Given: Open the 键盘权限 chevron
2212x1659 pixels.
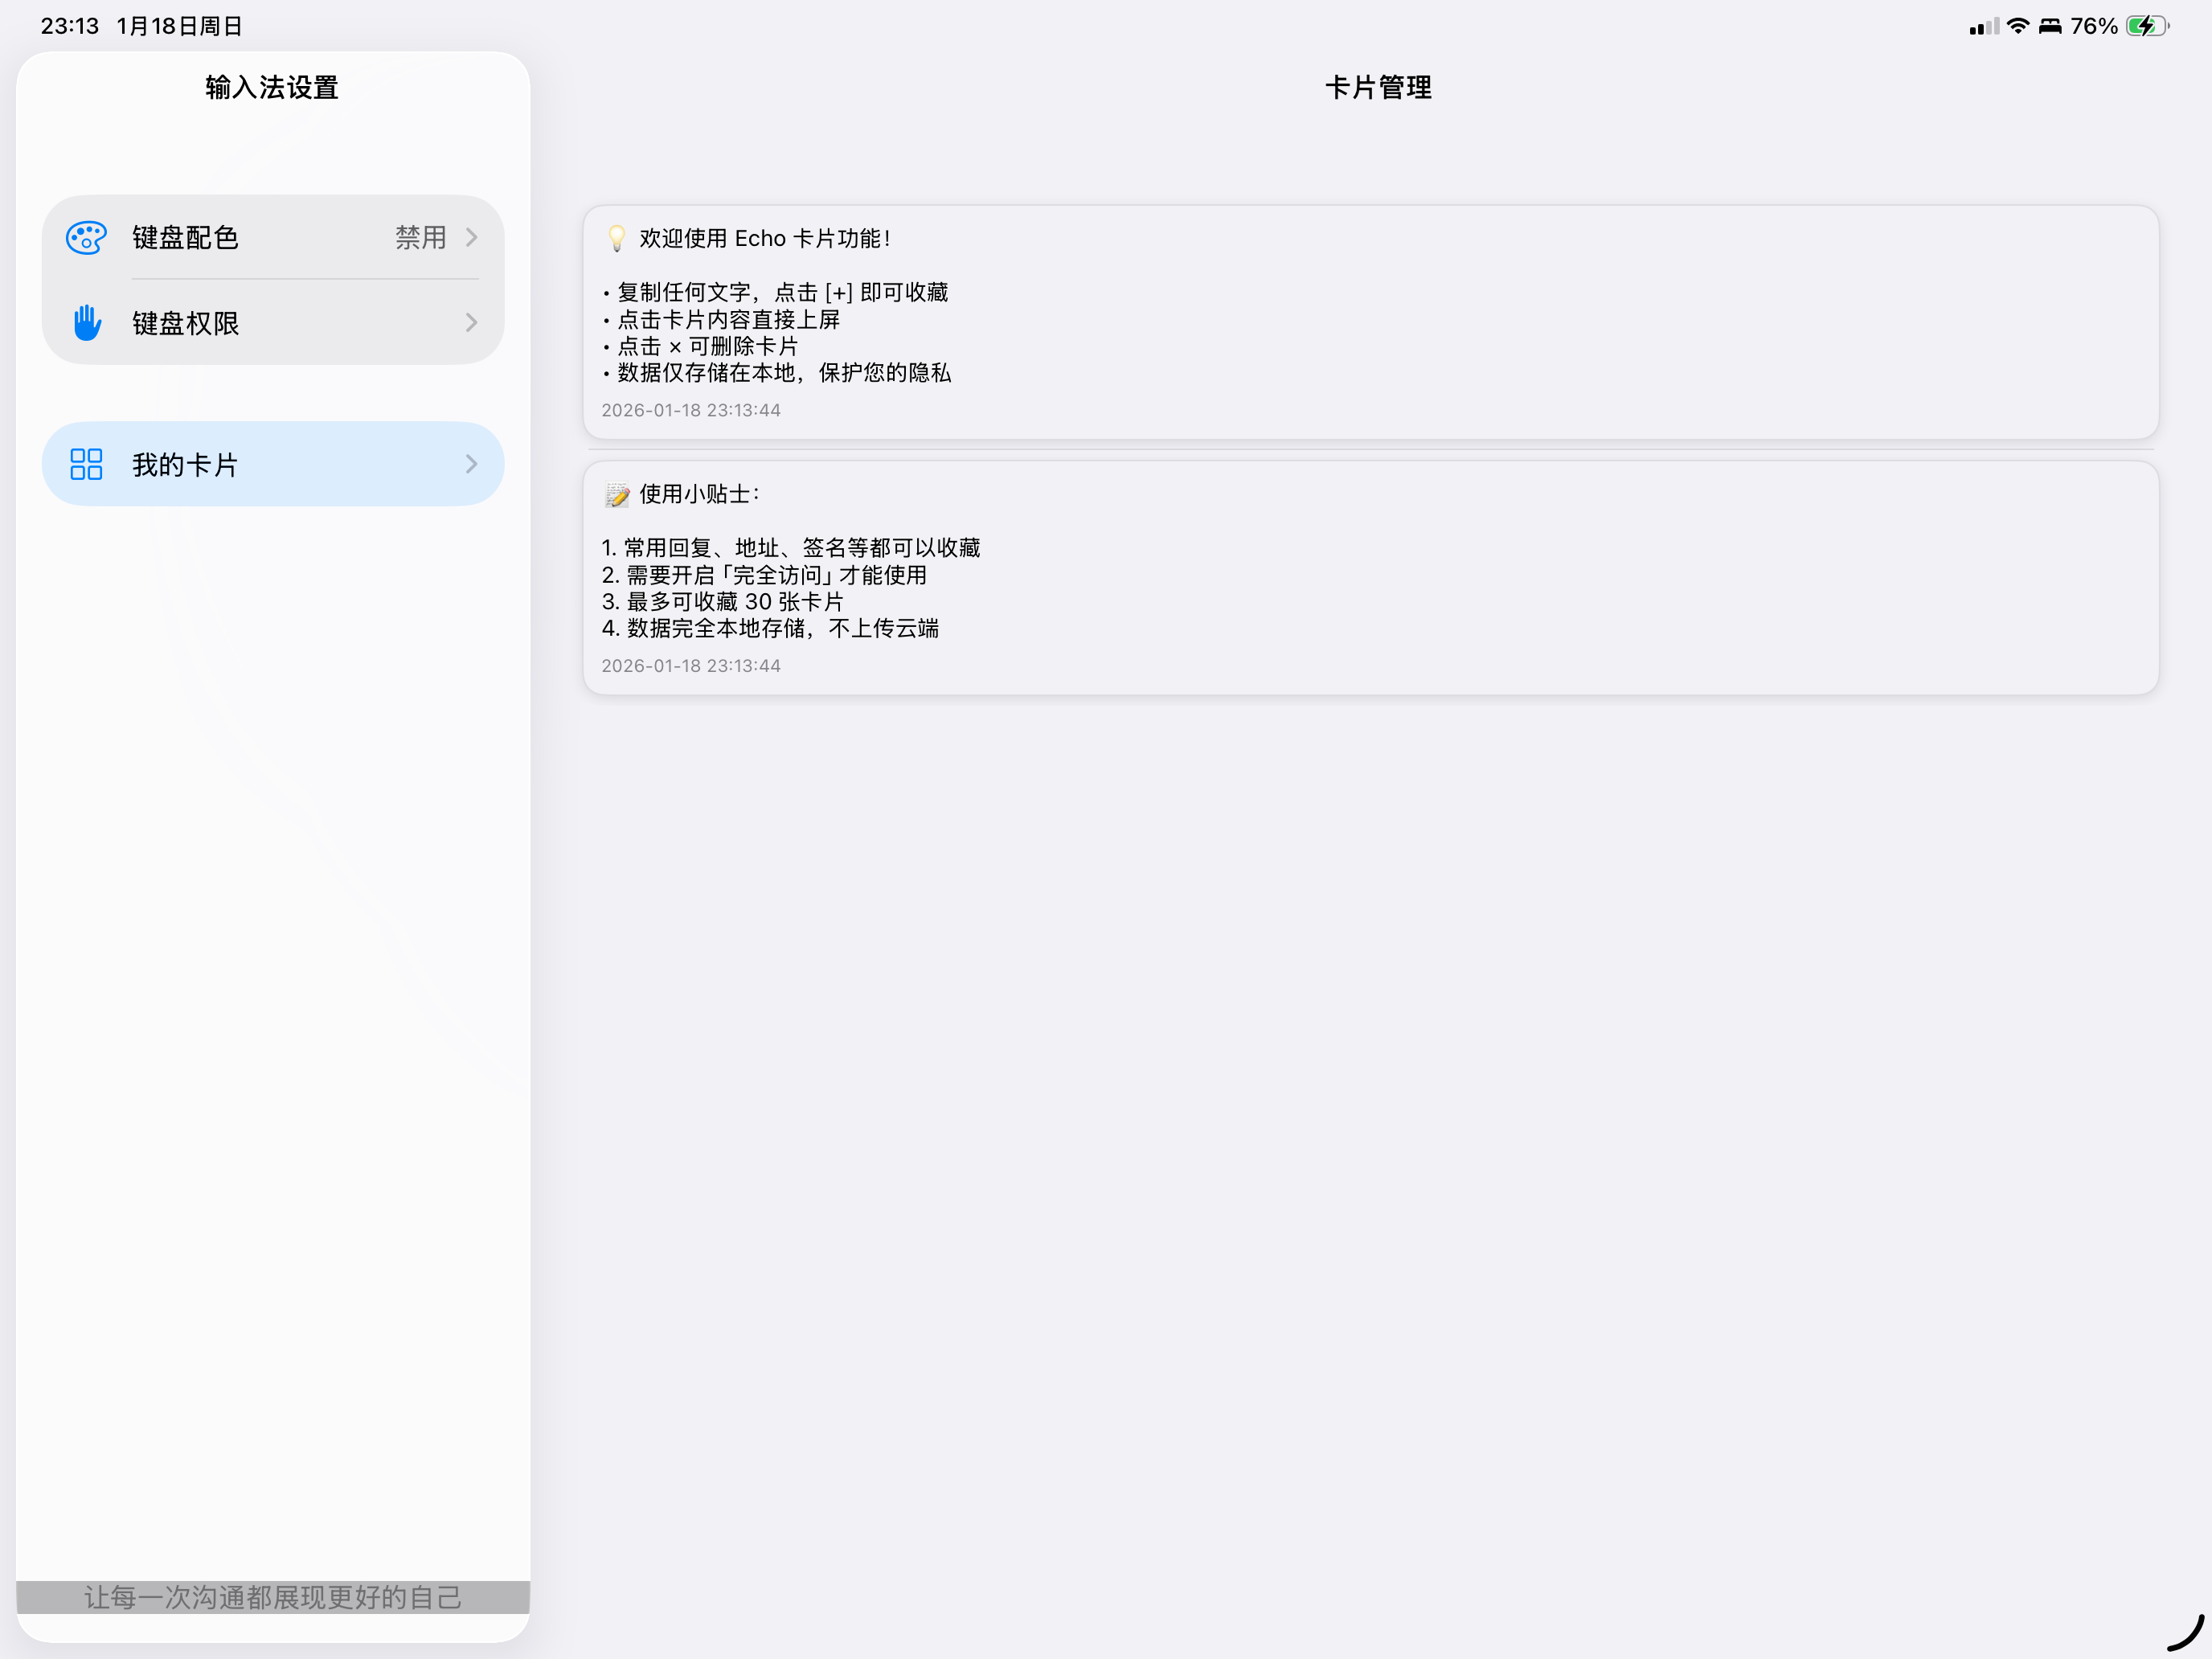Looking at the screenshot, I should point(471,323).
